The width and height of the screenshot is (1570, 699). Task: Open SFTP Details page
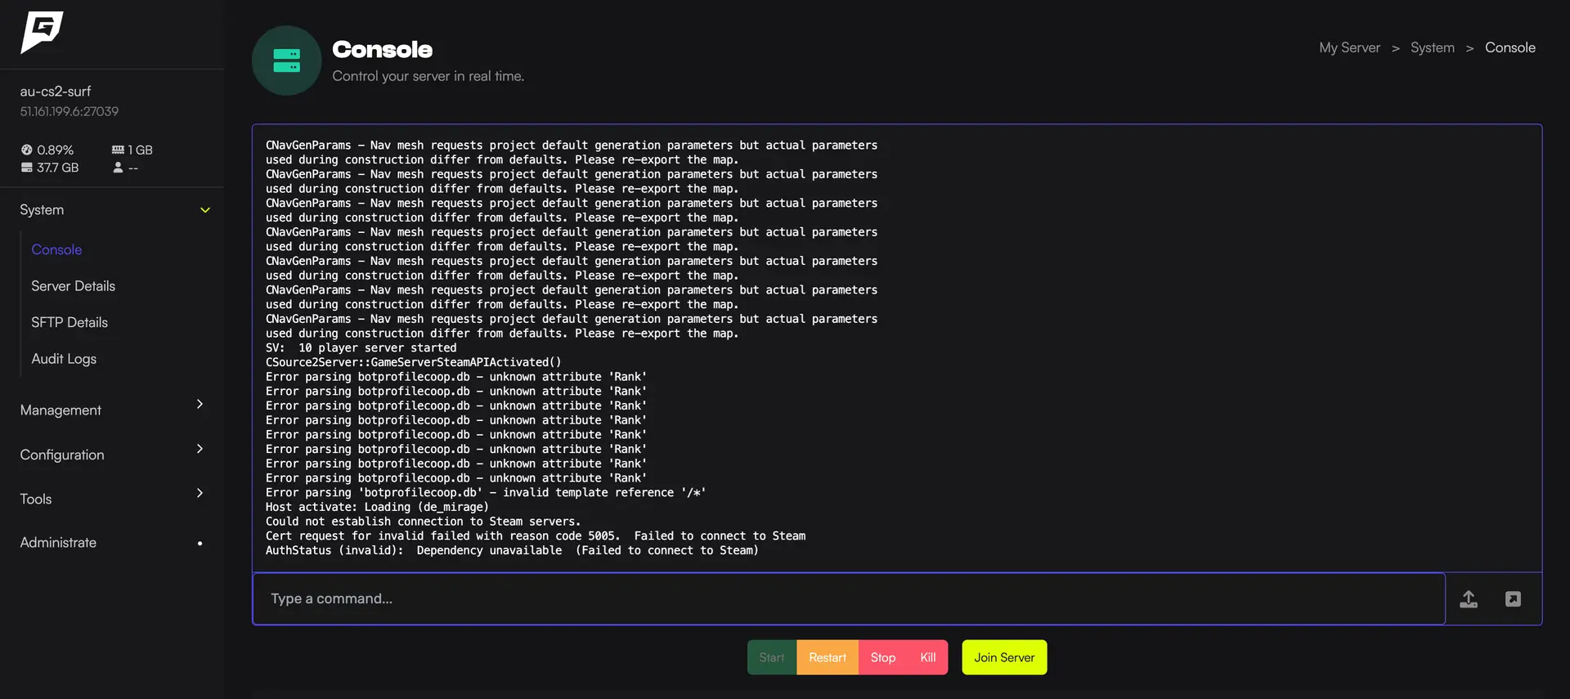(70, 322)
